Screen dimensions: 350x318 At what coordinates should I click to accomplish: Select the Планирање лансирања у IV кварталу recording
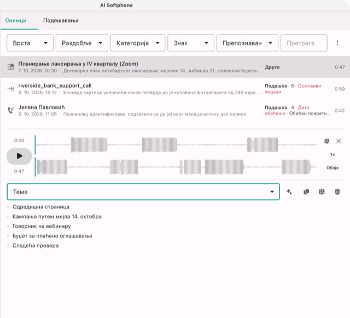[x=175, y=67]
